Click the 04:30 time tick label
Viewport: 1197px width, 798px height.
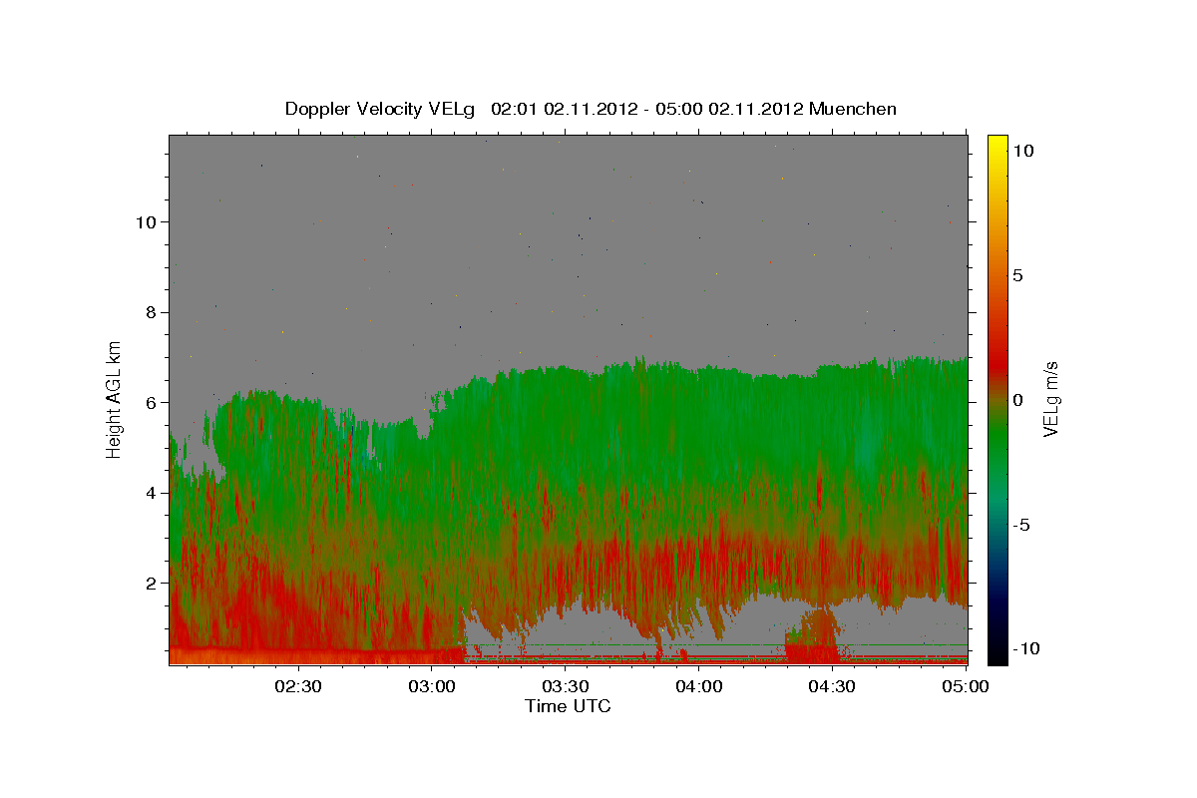click(x=833, y=686)
